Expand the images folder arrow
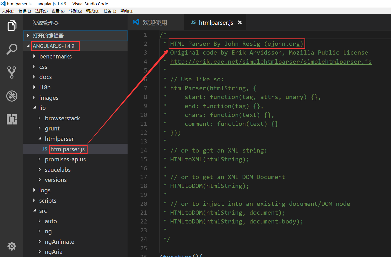391x257 pixels. pos(34,97)
